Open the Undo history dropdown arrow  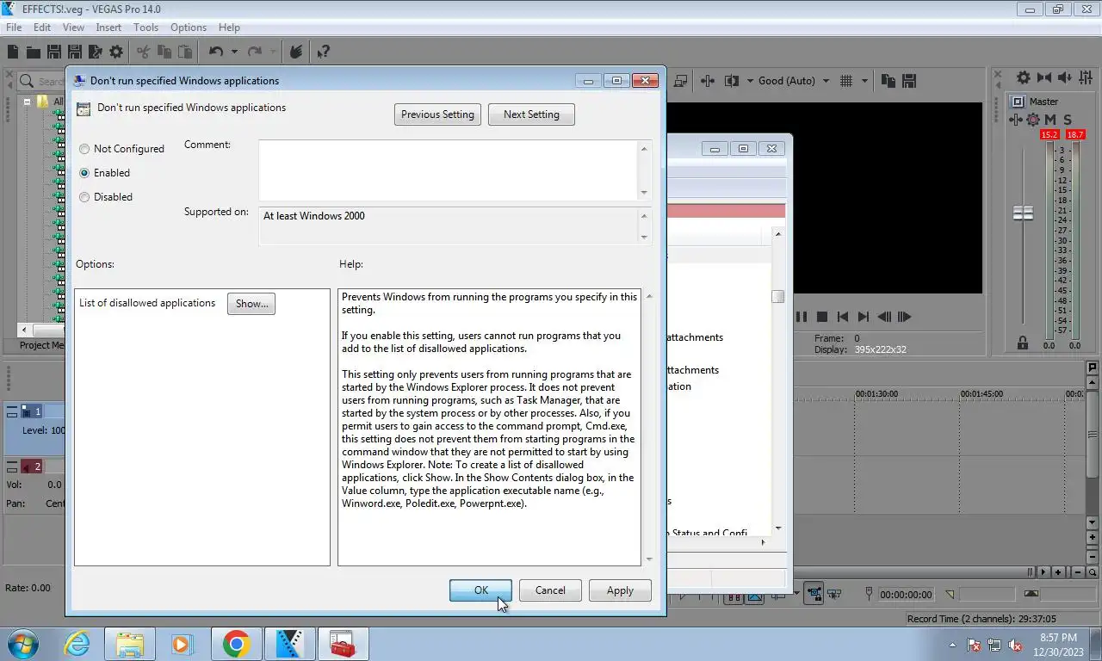[233, 52]
